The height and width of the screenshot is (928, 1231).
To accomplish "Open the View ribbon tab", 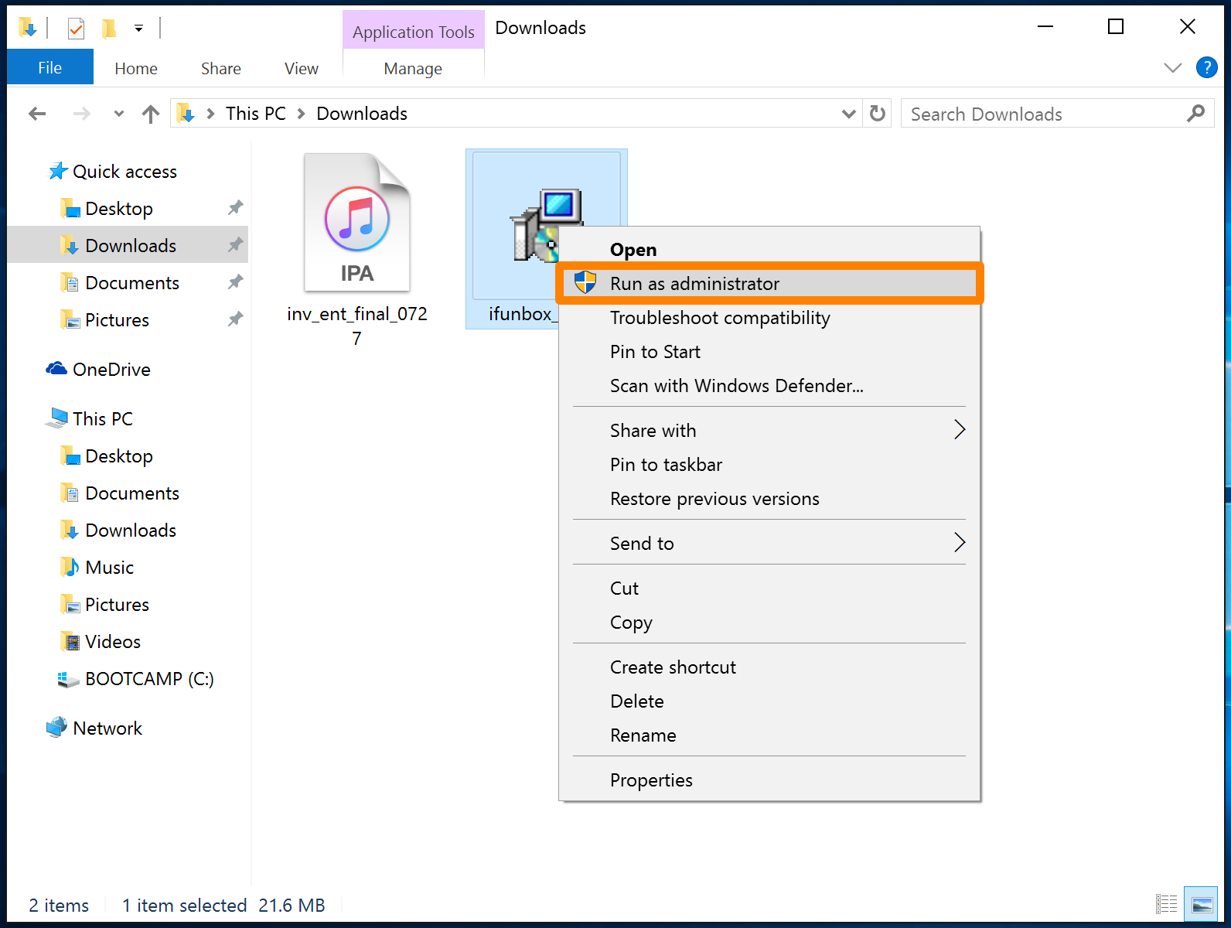I will tap(302, 69).
